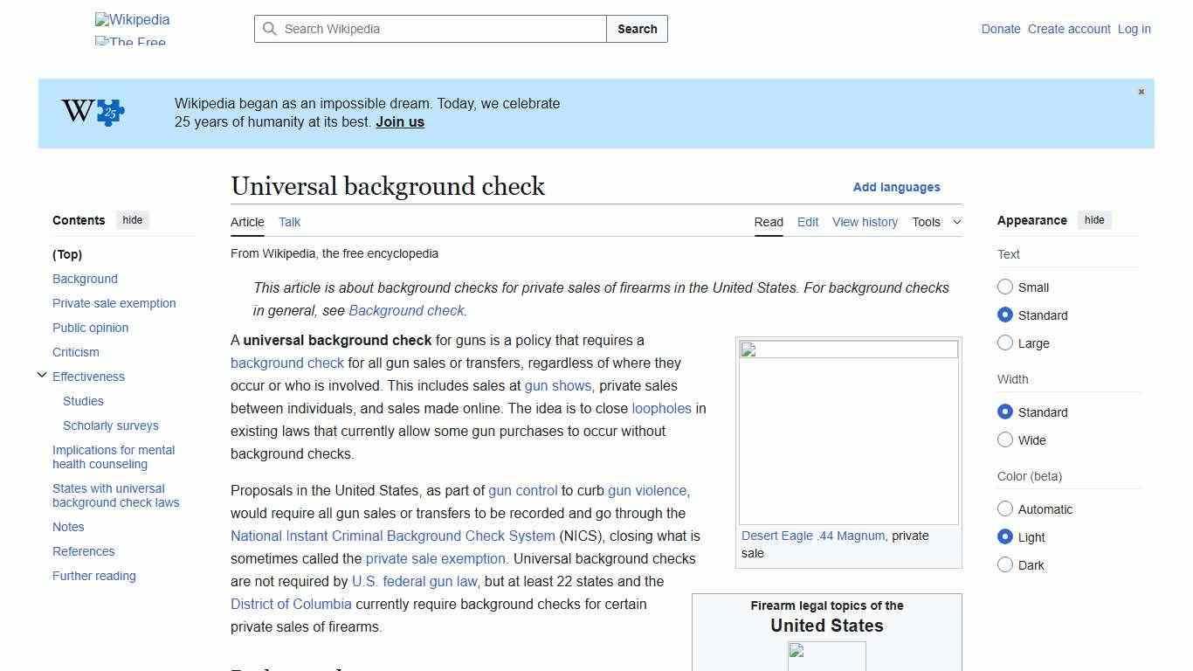Click the Search button
This screenshot has height=671, width=1193.
tap(637, 29)
